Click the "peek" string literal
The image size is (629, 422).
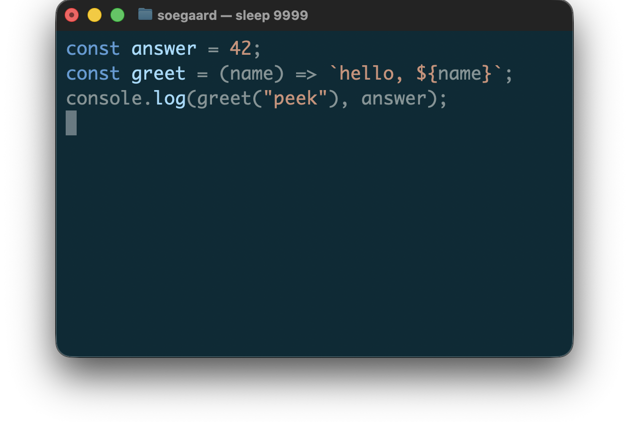point(295,99)
